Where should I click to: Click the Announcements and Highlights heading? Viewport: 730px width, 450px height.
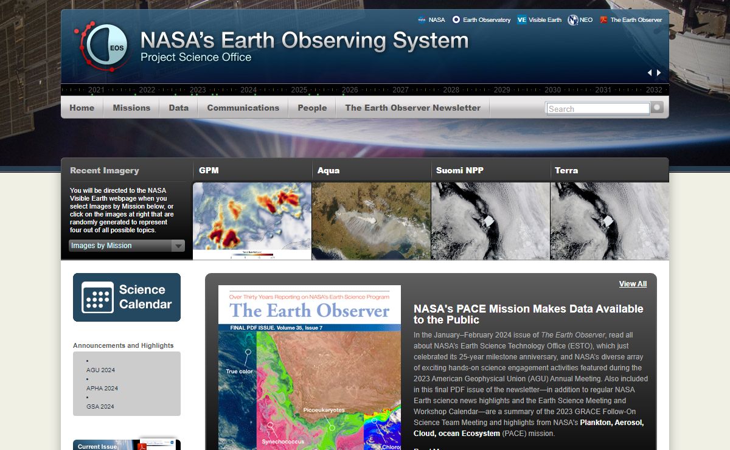123,345
